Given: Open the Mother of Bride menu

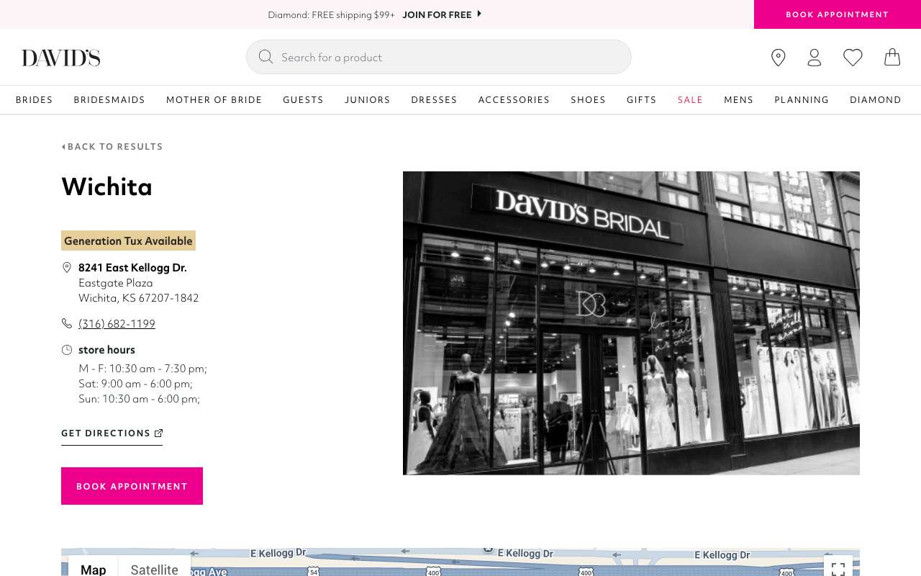Looking at the screenshot, I should tap(214, 100).
